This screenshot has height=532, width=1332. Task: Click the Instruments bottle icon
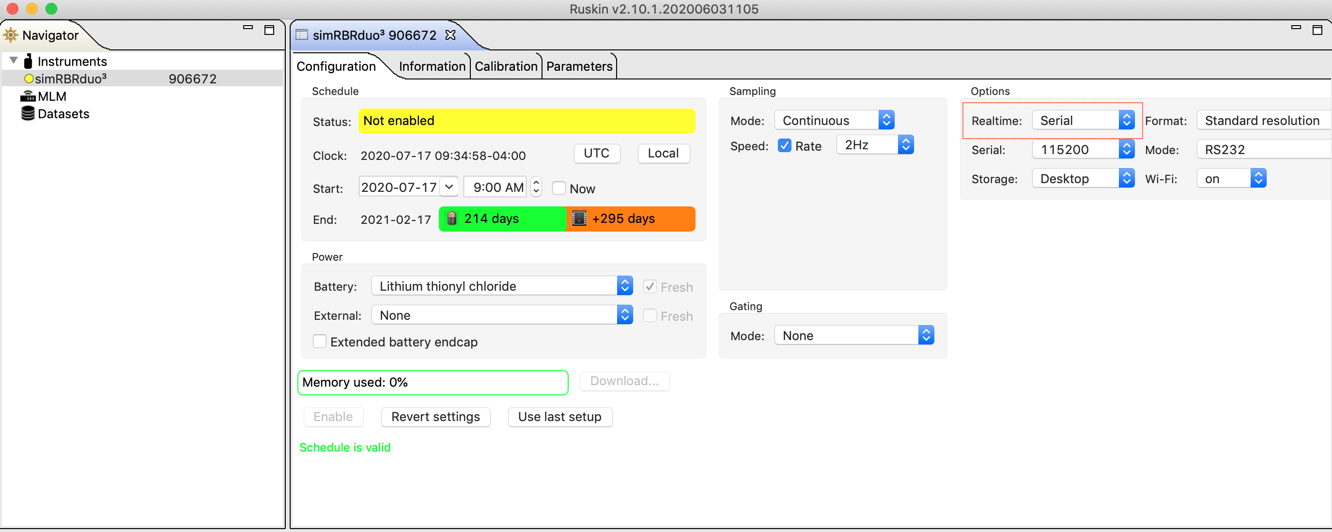click(29, 62)
